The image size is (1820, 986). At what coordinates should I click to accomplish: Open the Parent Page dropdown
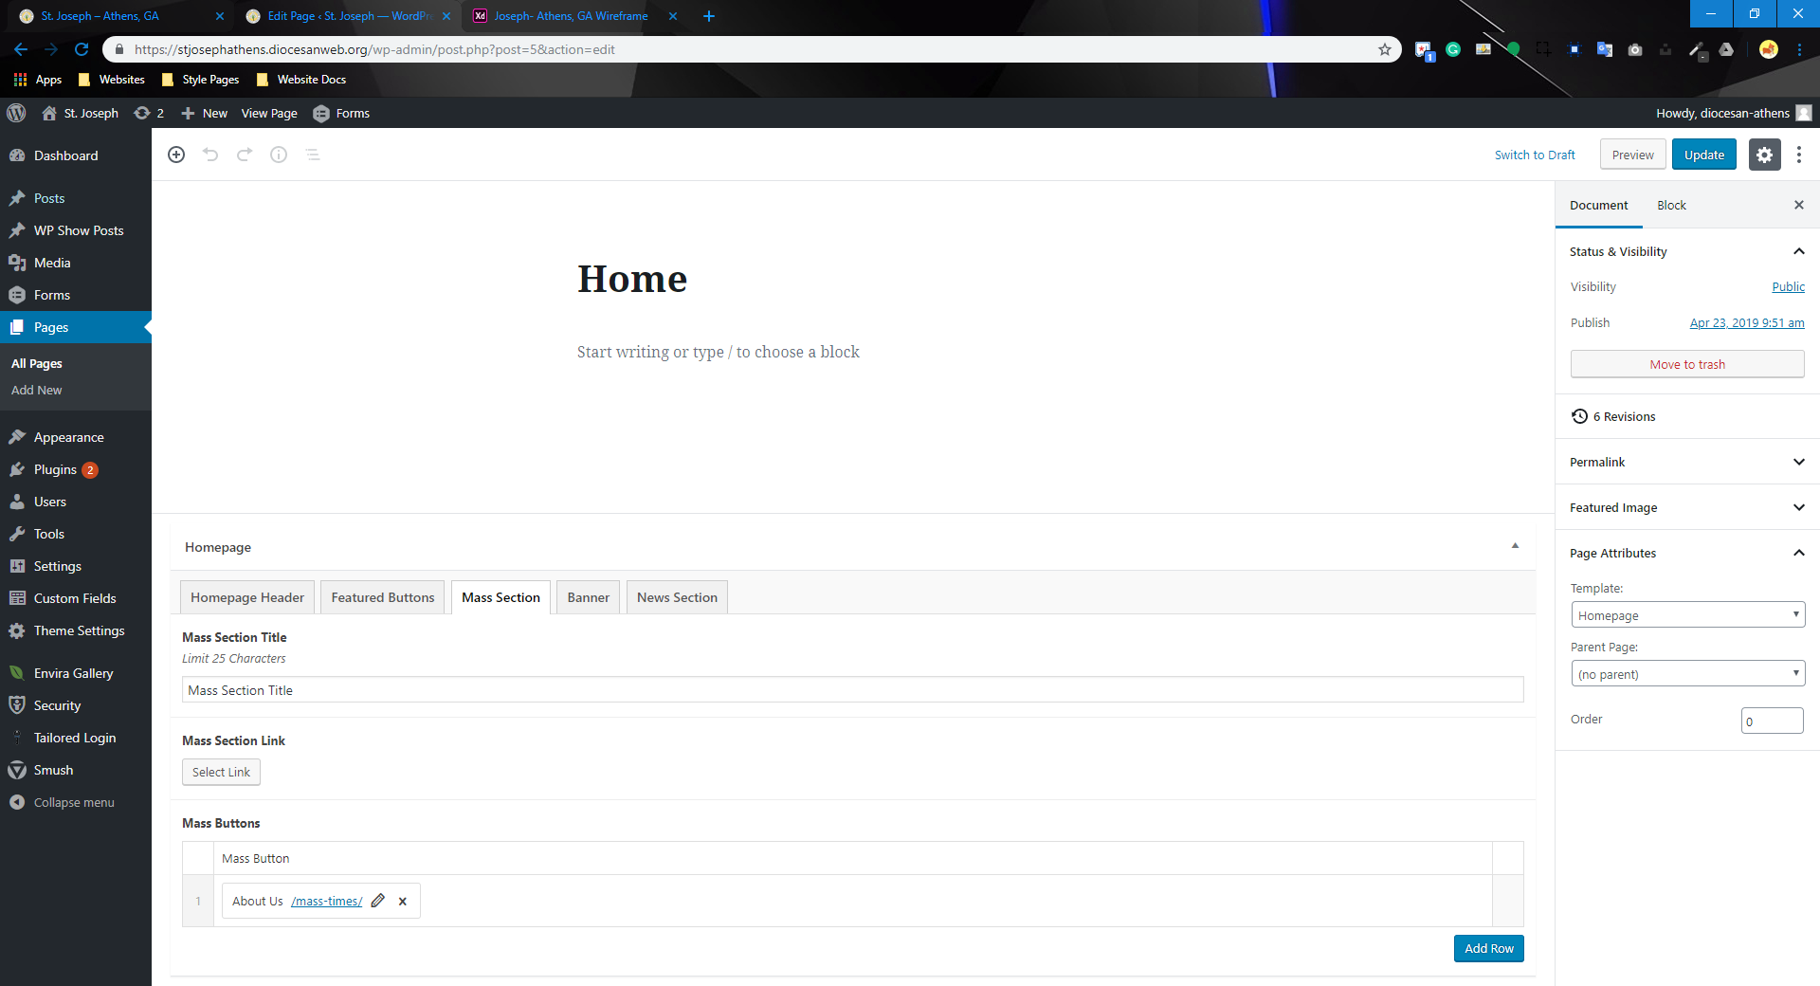(1687, 674)
